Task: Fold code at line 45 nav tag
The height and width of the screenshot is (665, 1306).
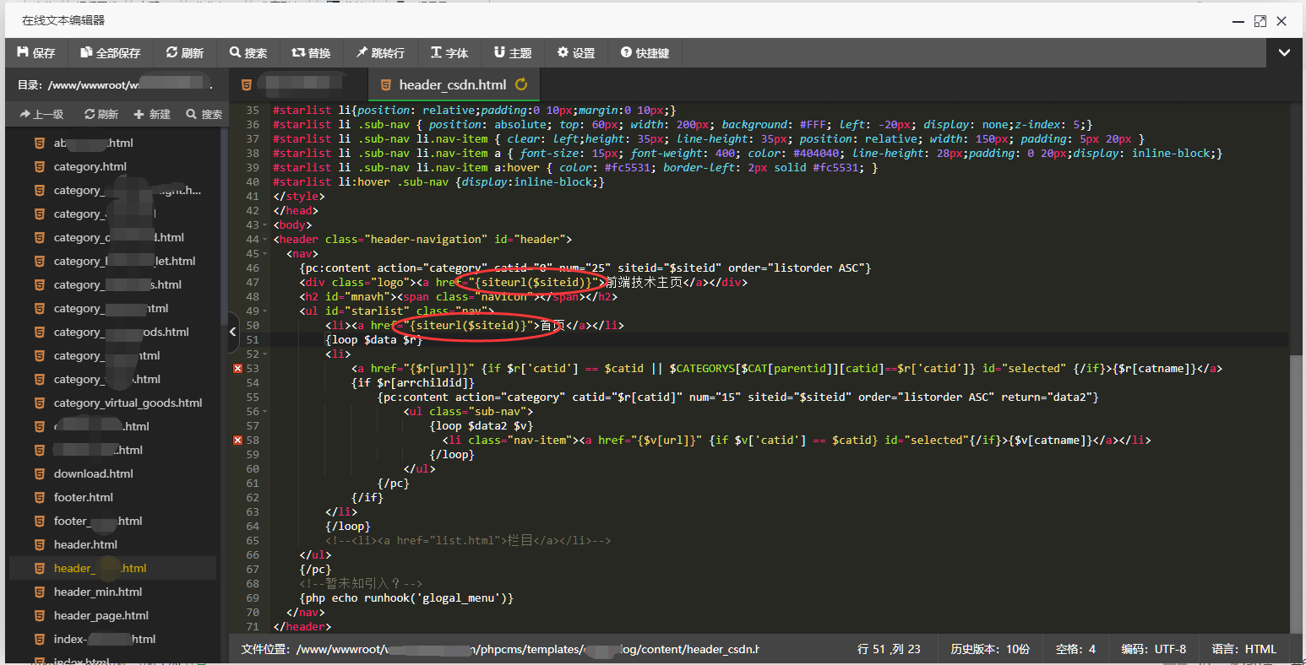Action: [x=265, y=254]
